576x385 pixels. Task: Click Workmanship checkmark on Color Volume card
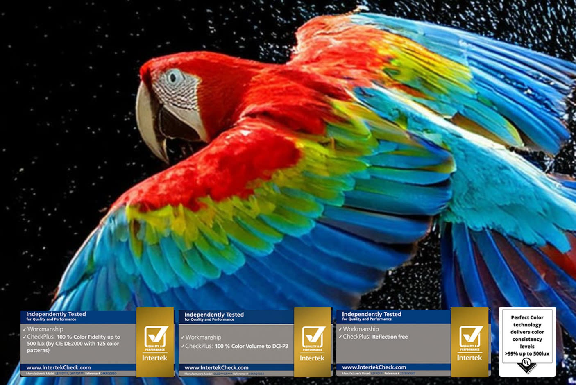[x=183, y=337]
